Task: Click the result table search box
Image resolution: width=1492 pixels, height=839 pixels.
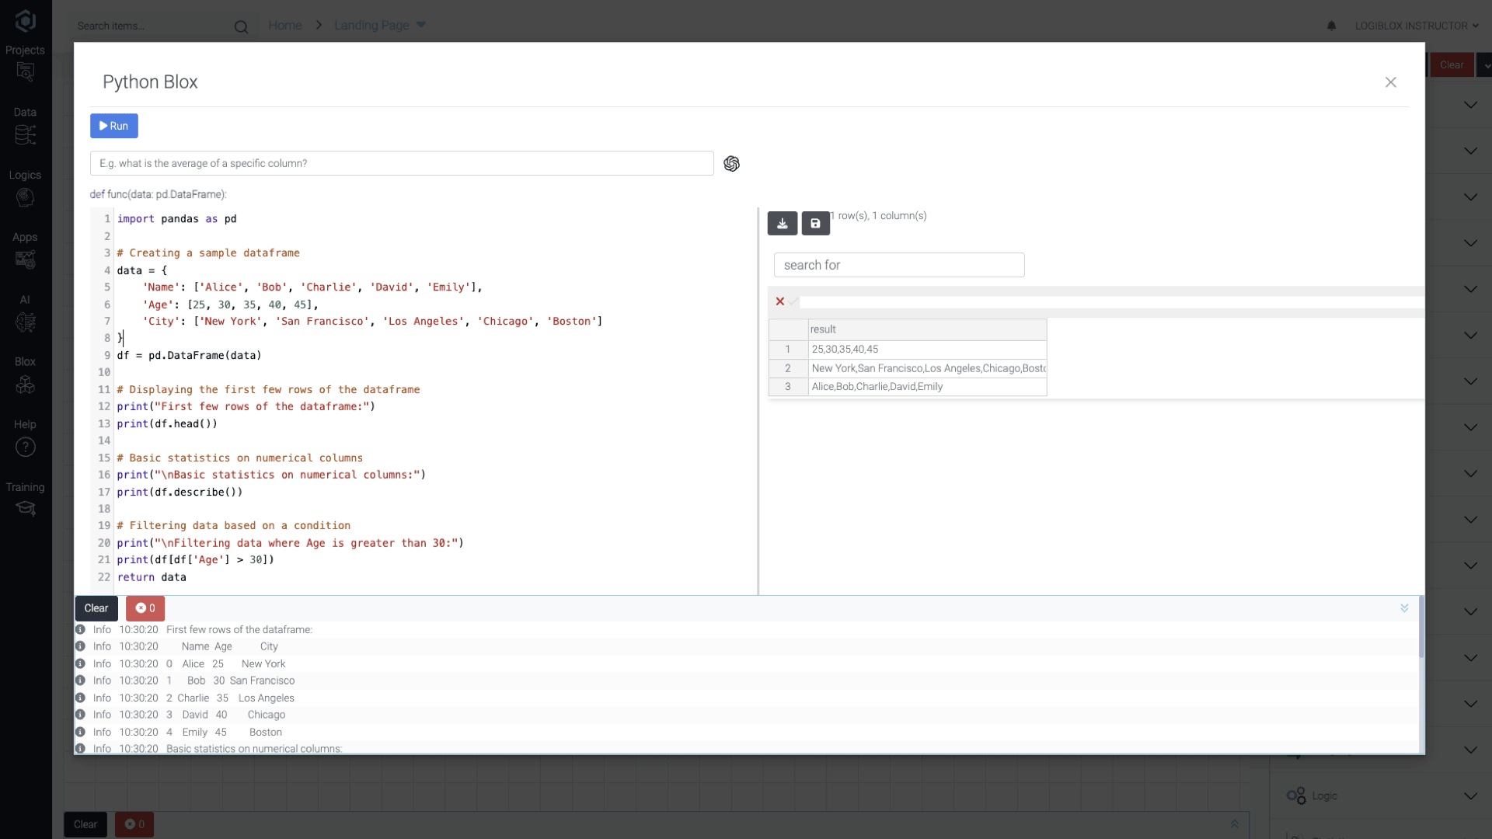Action: tap(898, 265)
